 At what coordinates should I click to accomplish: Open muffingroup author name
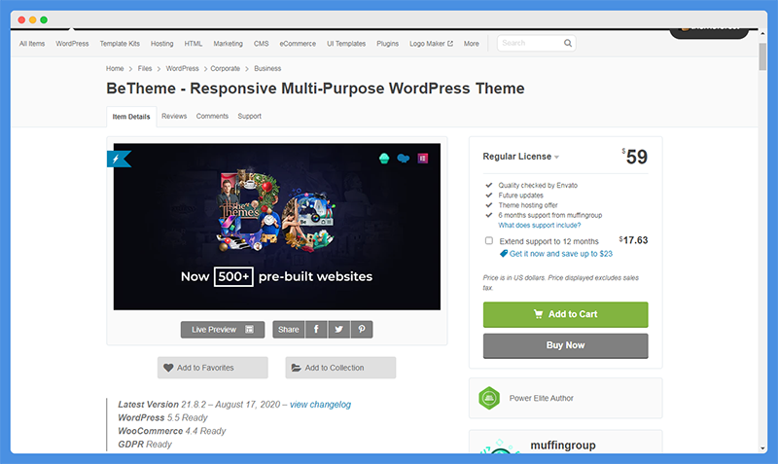(563, 446)
